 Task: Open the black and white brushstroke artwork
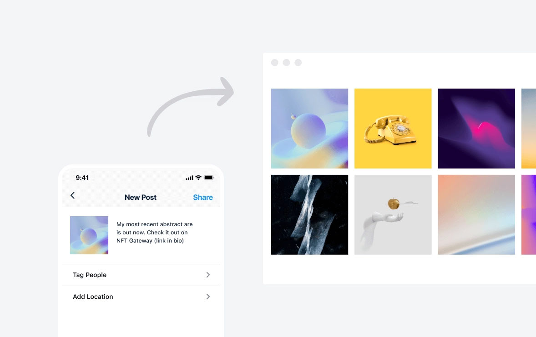309,214
